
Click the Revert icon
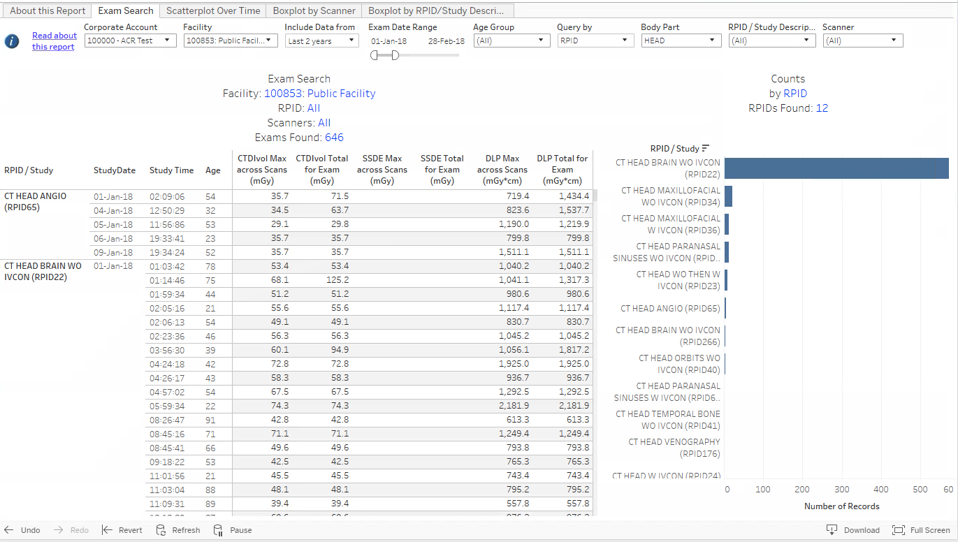tap(107, 530)
